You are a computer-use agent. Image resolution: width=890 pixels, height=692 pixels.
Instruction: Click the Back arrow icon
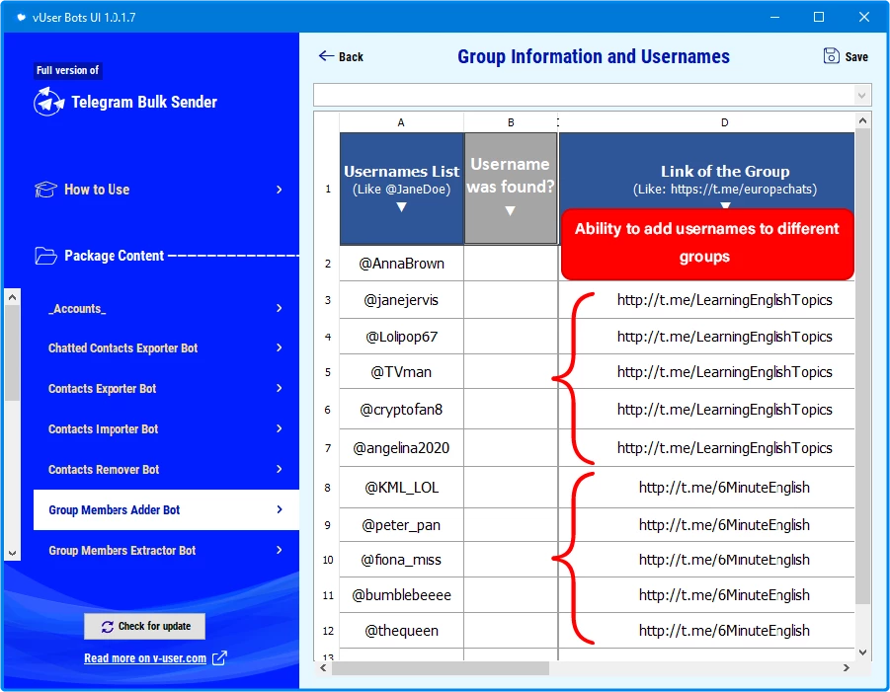326,55
